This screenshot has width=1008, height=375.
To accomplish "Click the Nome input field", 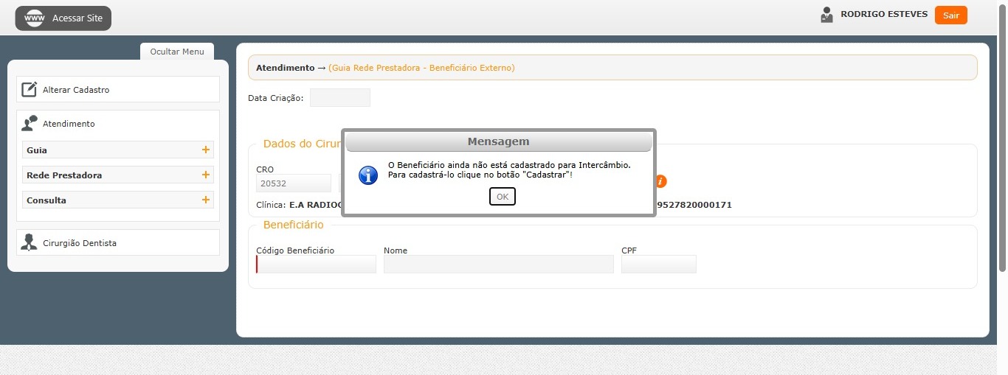I will point(499,264).
